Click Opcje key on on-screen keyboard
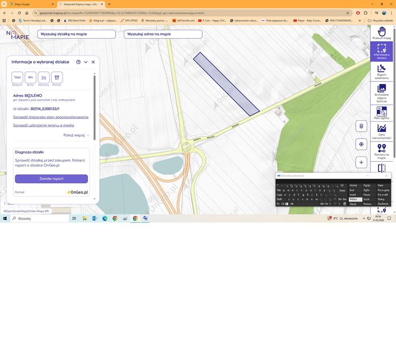The width and height of the screenshot is (396, 347). coord(355,204)
